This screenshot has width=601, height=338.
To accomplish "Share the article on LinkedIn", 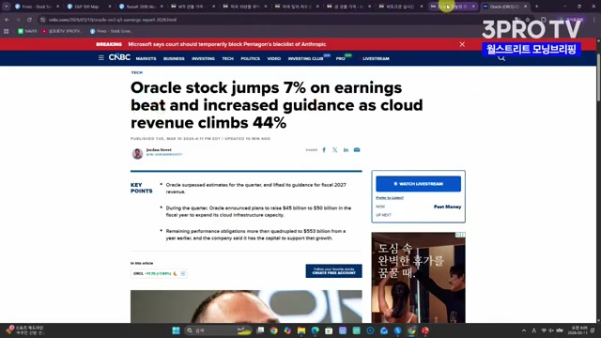I will point(346,150).
